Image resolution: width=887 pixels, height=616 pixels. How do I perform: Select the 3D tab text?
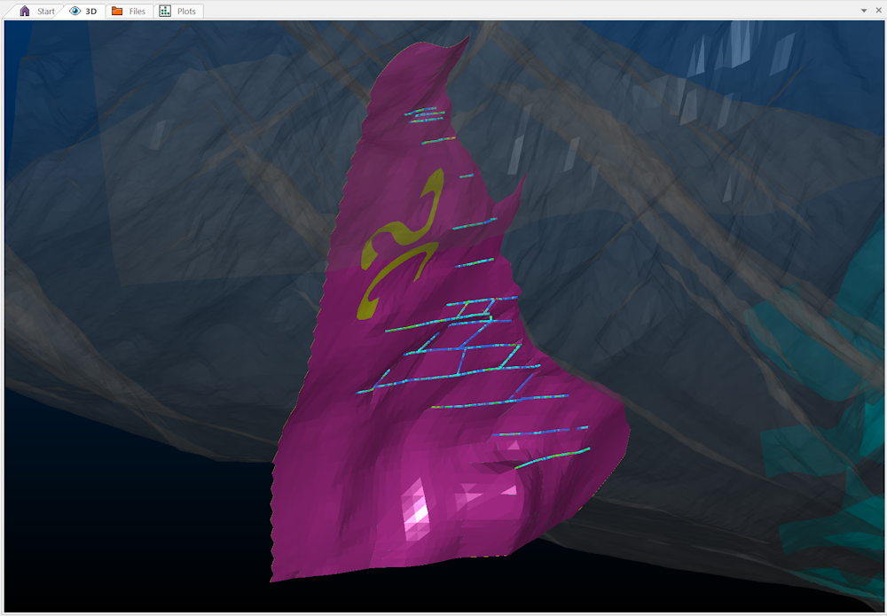click(91, 12)
